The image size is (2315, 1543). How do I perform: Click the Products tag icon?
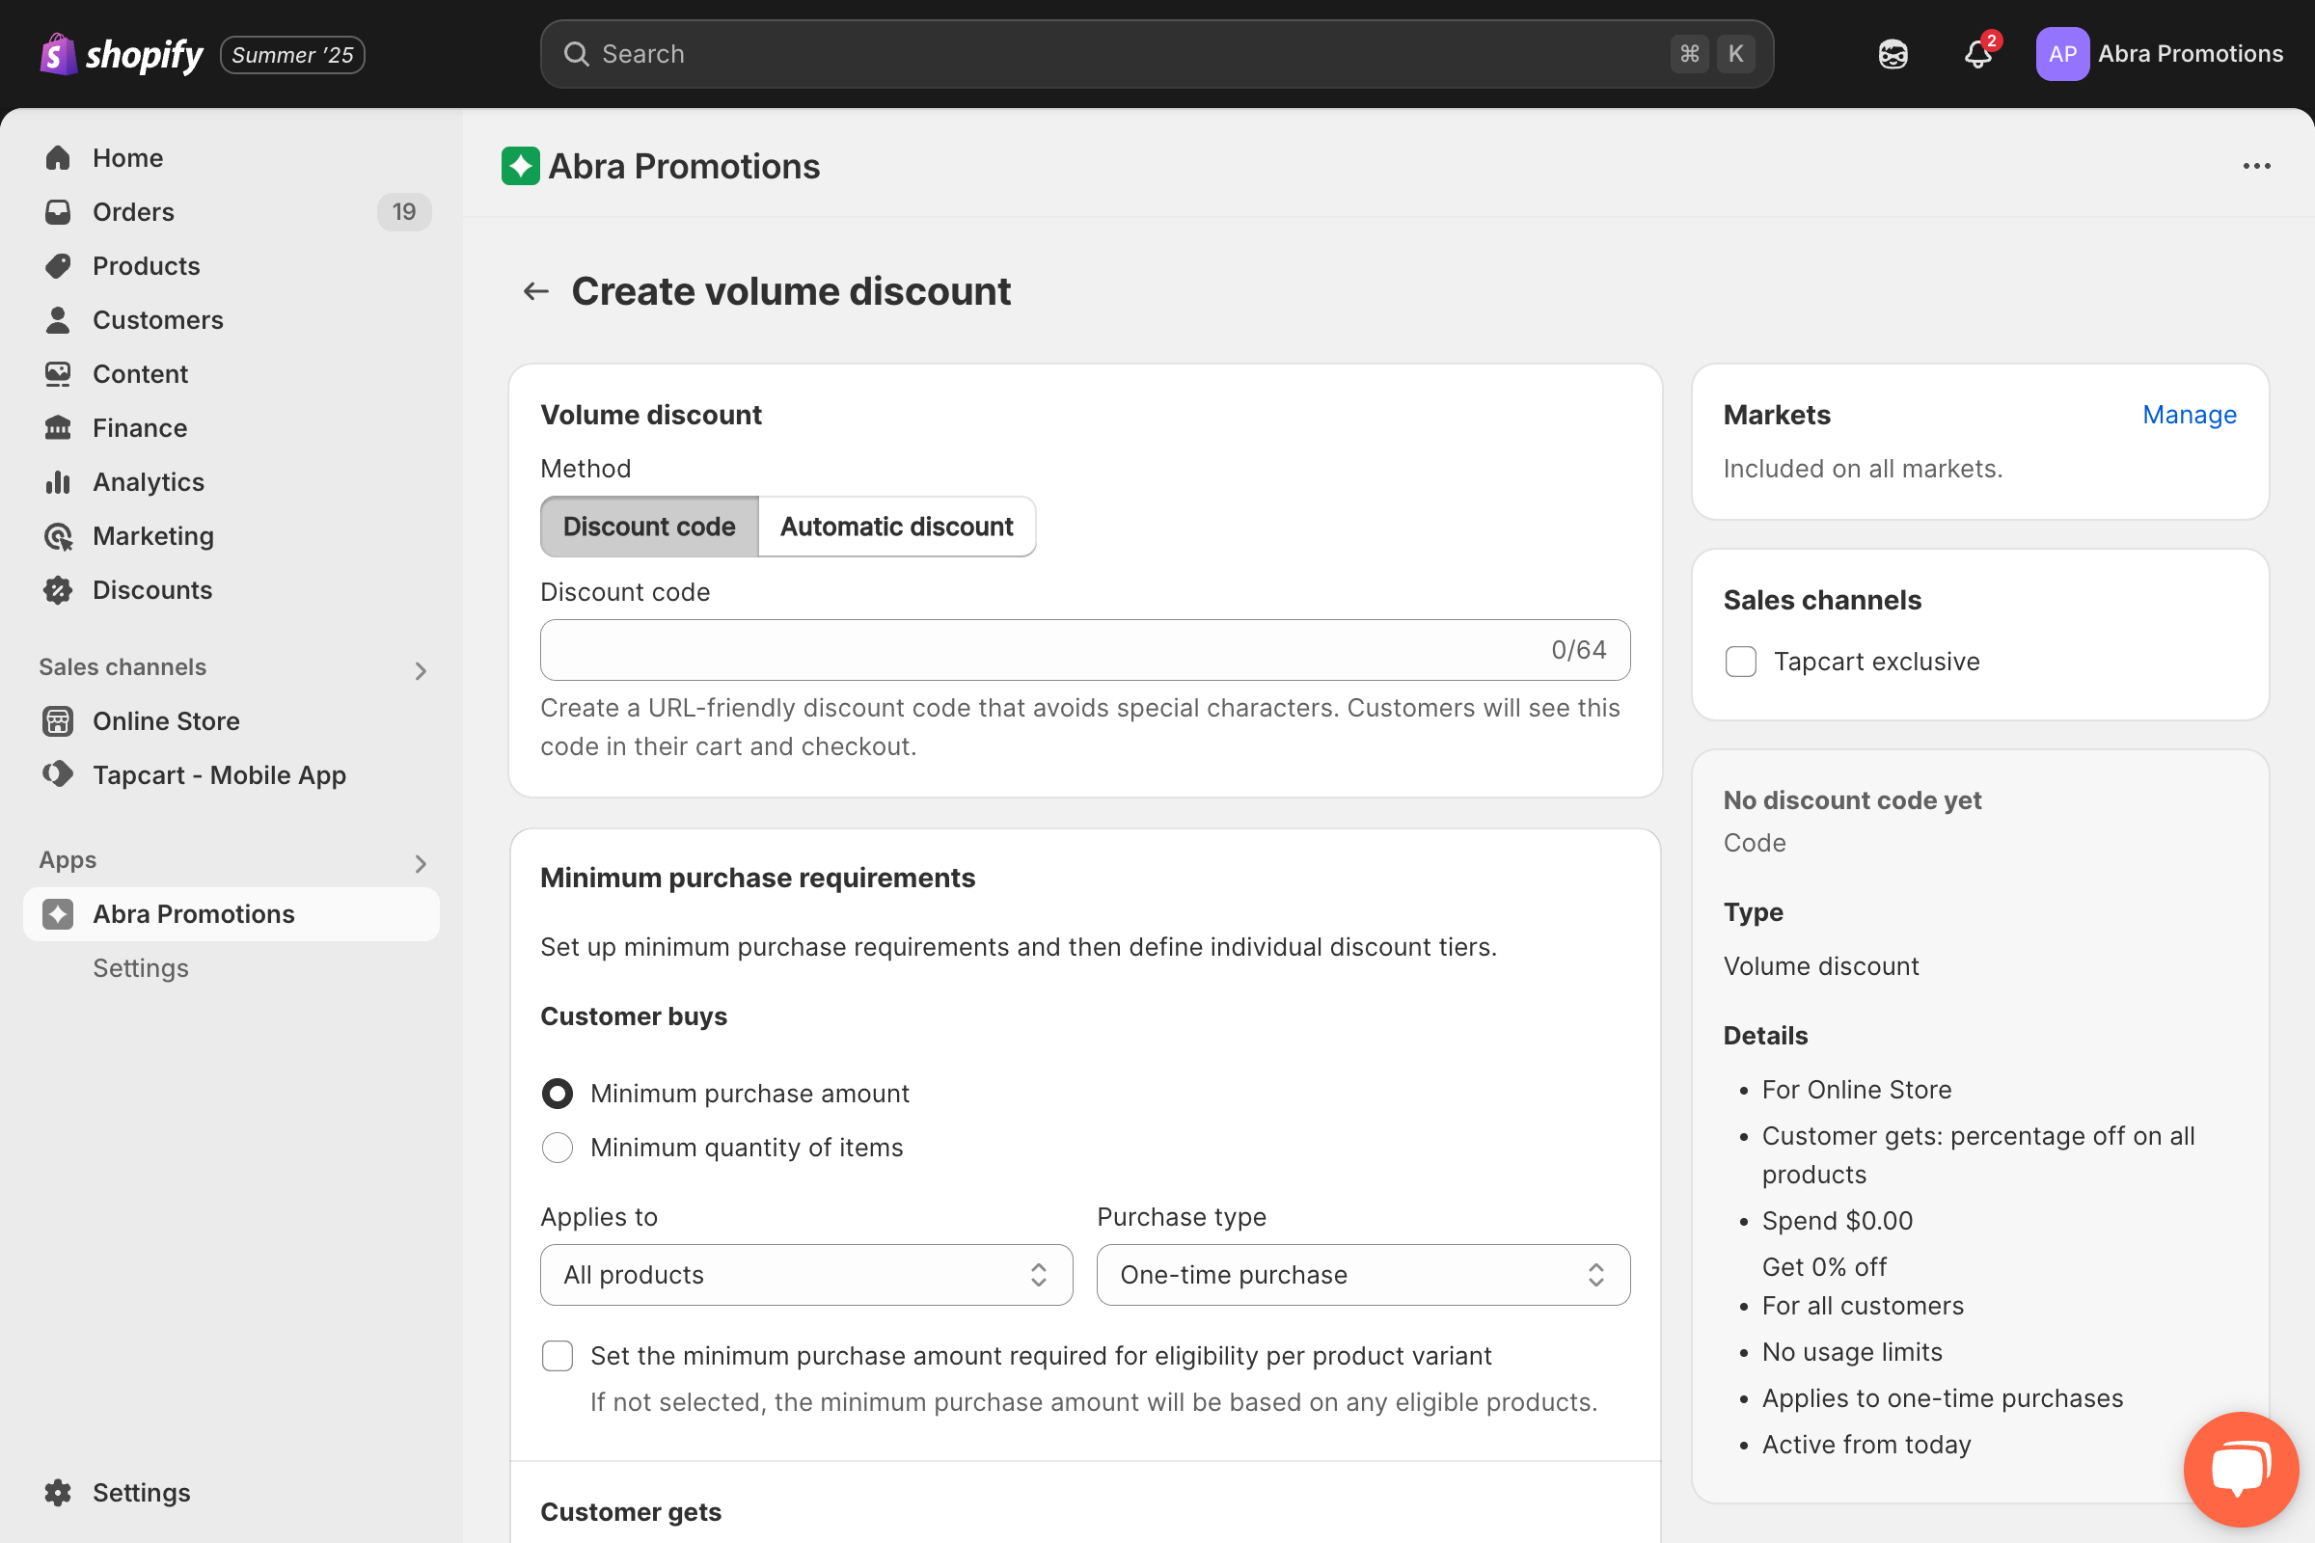pos(58,266)
